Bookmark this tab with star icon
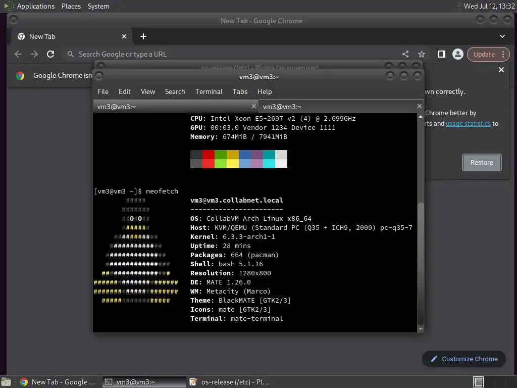 pos(422,54)
